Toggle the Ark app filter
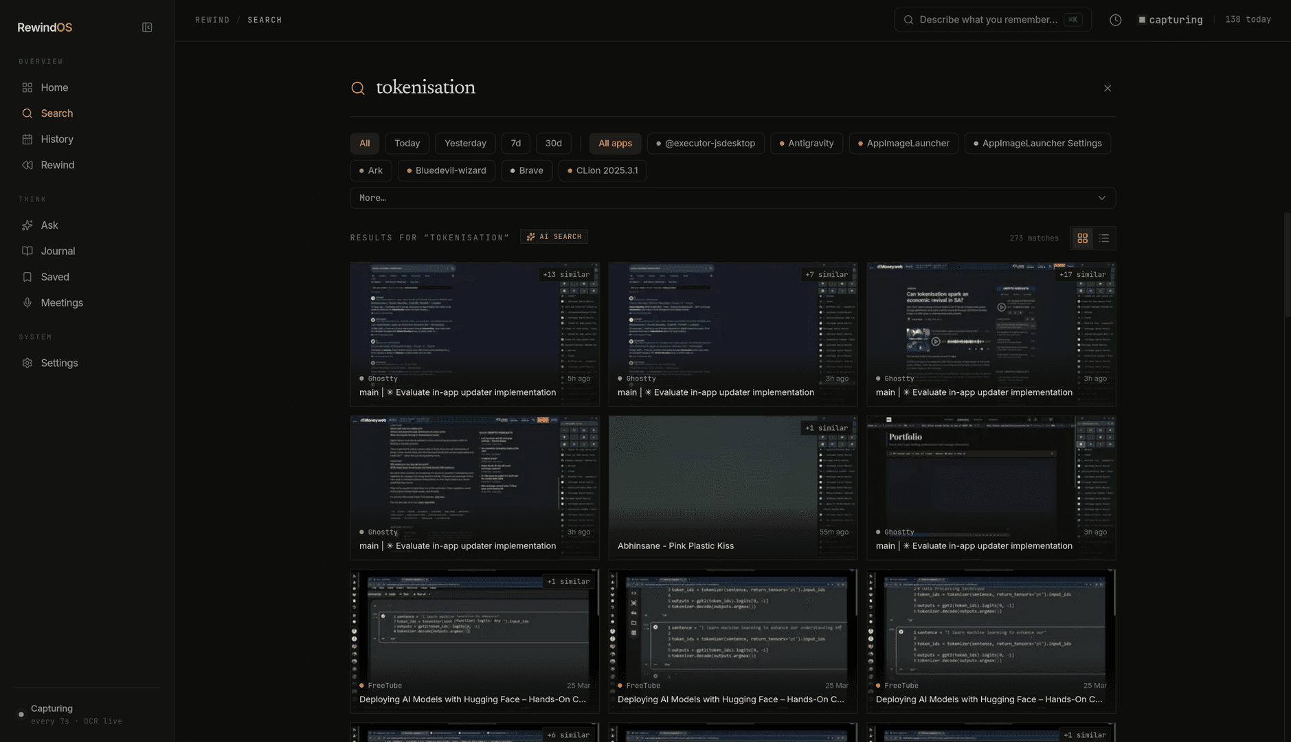1291x742 pixels. point(371,170)
